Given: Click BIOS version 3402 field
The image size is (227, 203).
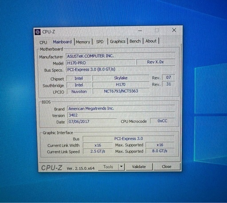Looking at the screenshot, I should (x=121, y=115).
